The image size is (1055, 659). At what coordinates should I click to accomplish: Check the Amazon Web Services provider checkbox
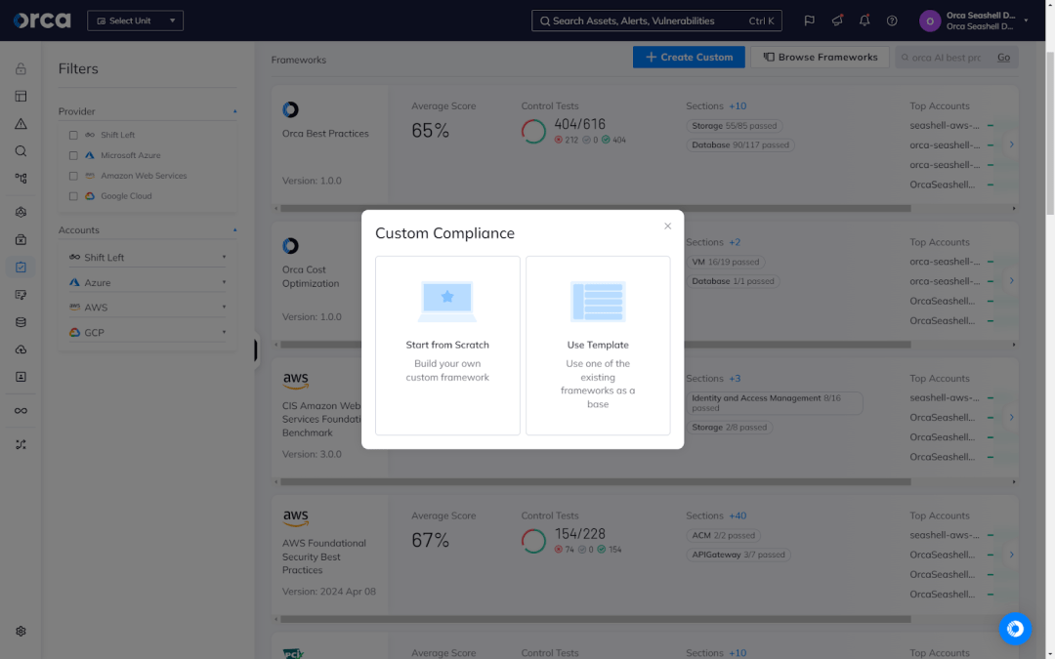click(73, 176)
